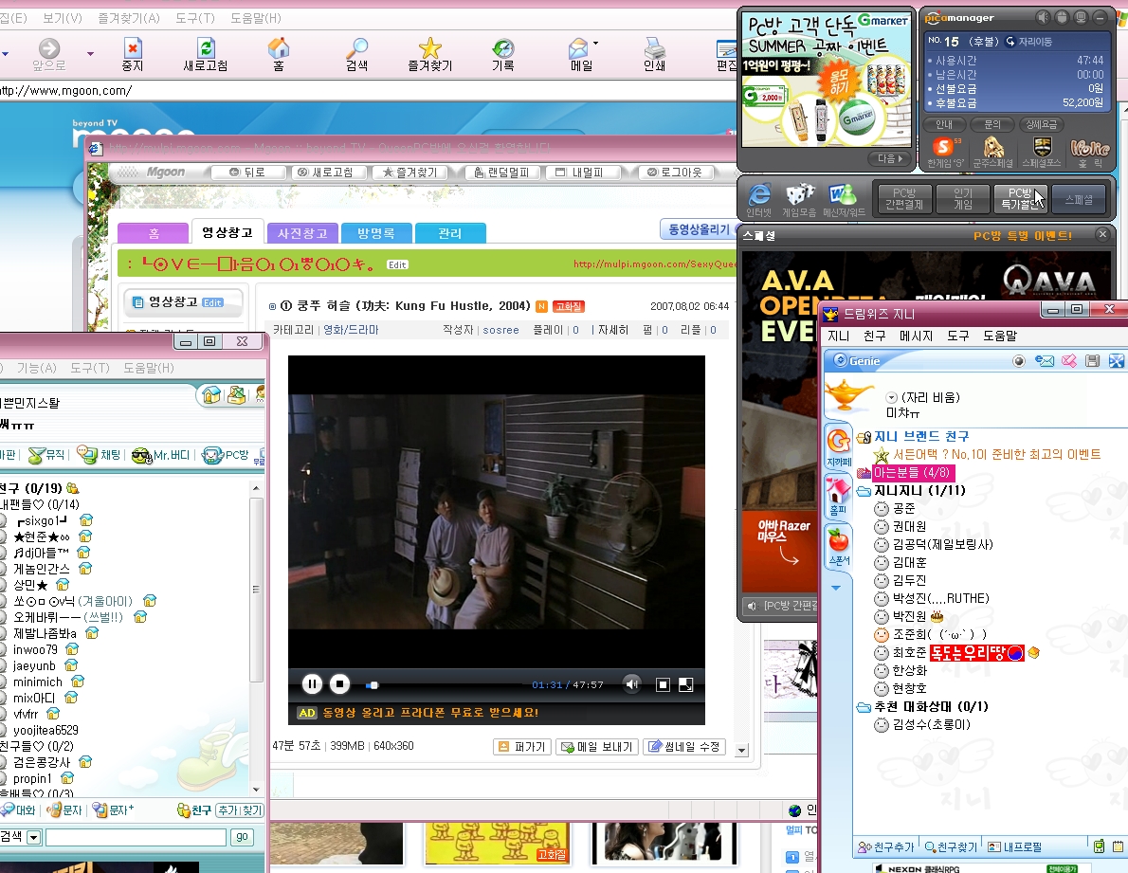Screen dimensions: 1128x873
Task: Pause the Kung Fu Hustle video
Action: [x=312, y=683]
